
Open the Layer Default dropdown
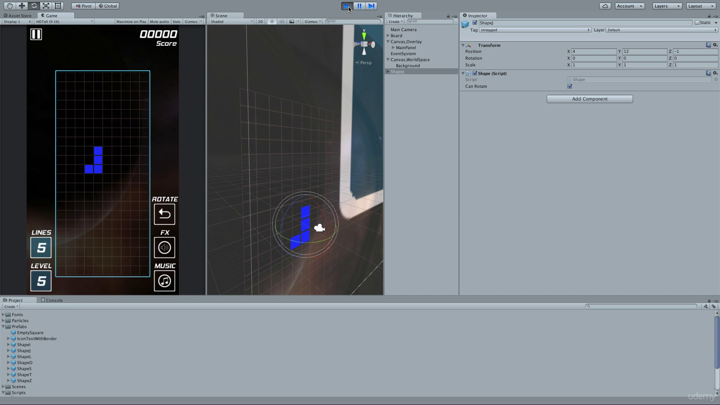[x=662, y=30]
